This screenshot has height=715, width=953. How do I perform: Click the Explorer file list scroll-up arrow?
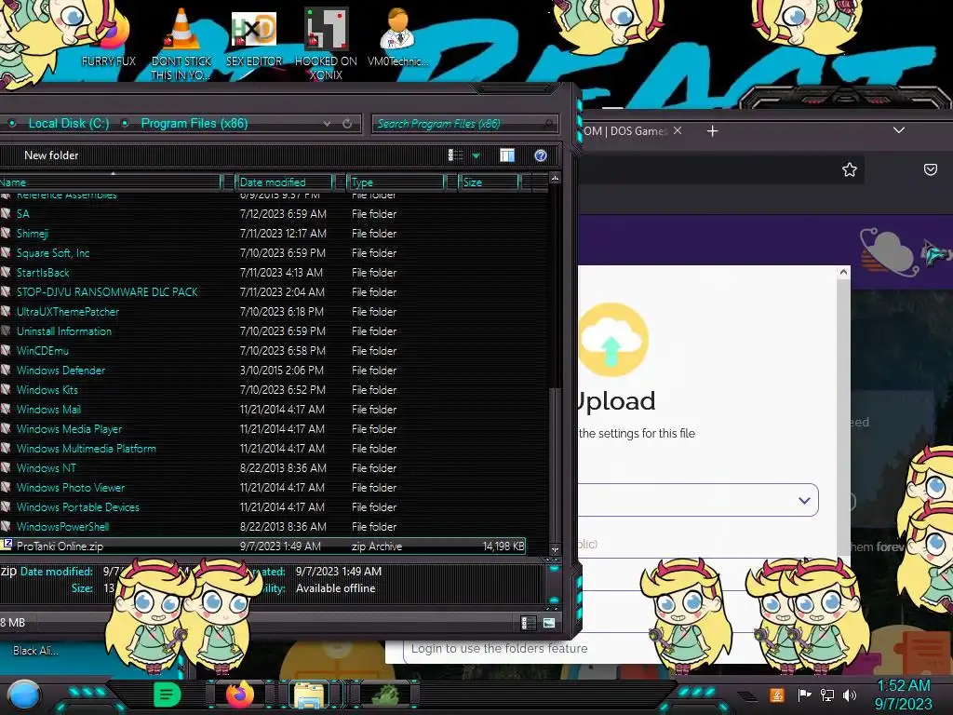pyautogui.click(x=555, y=178)
